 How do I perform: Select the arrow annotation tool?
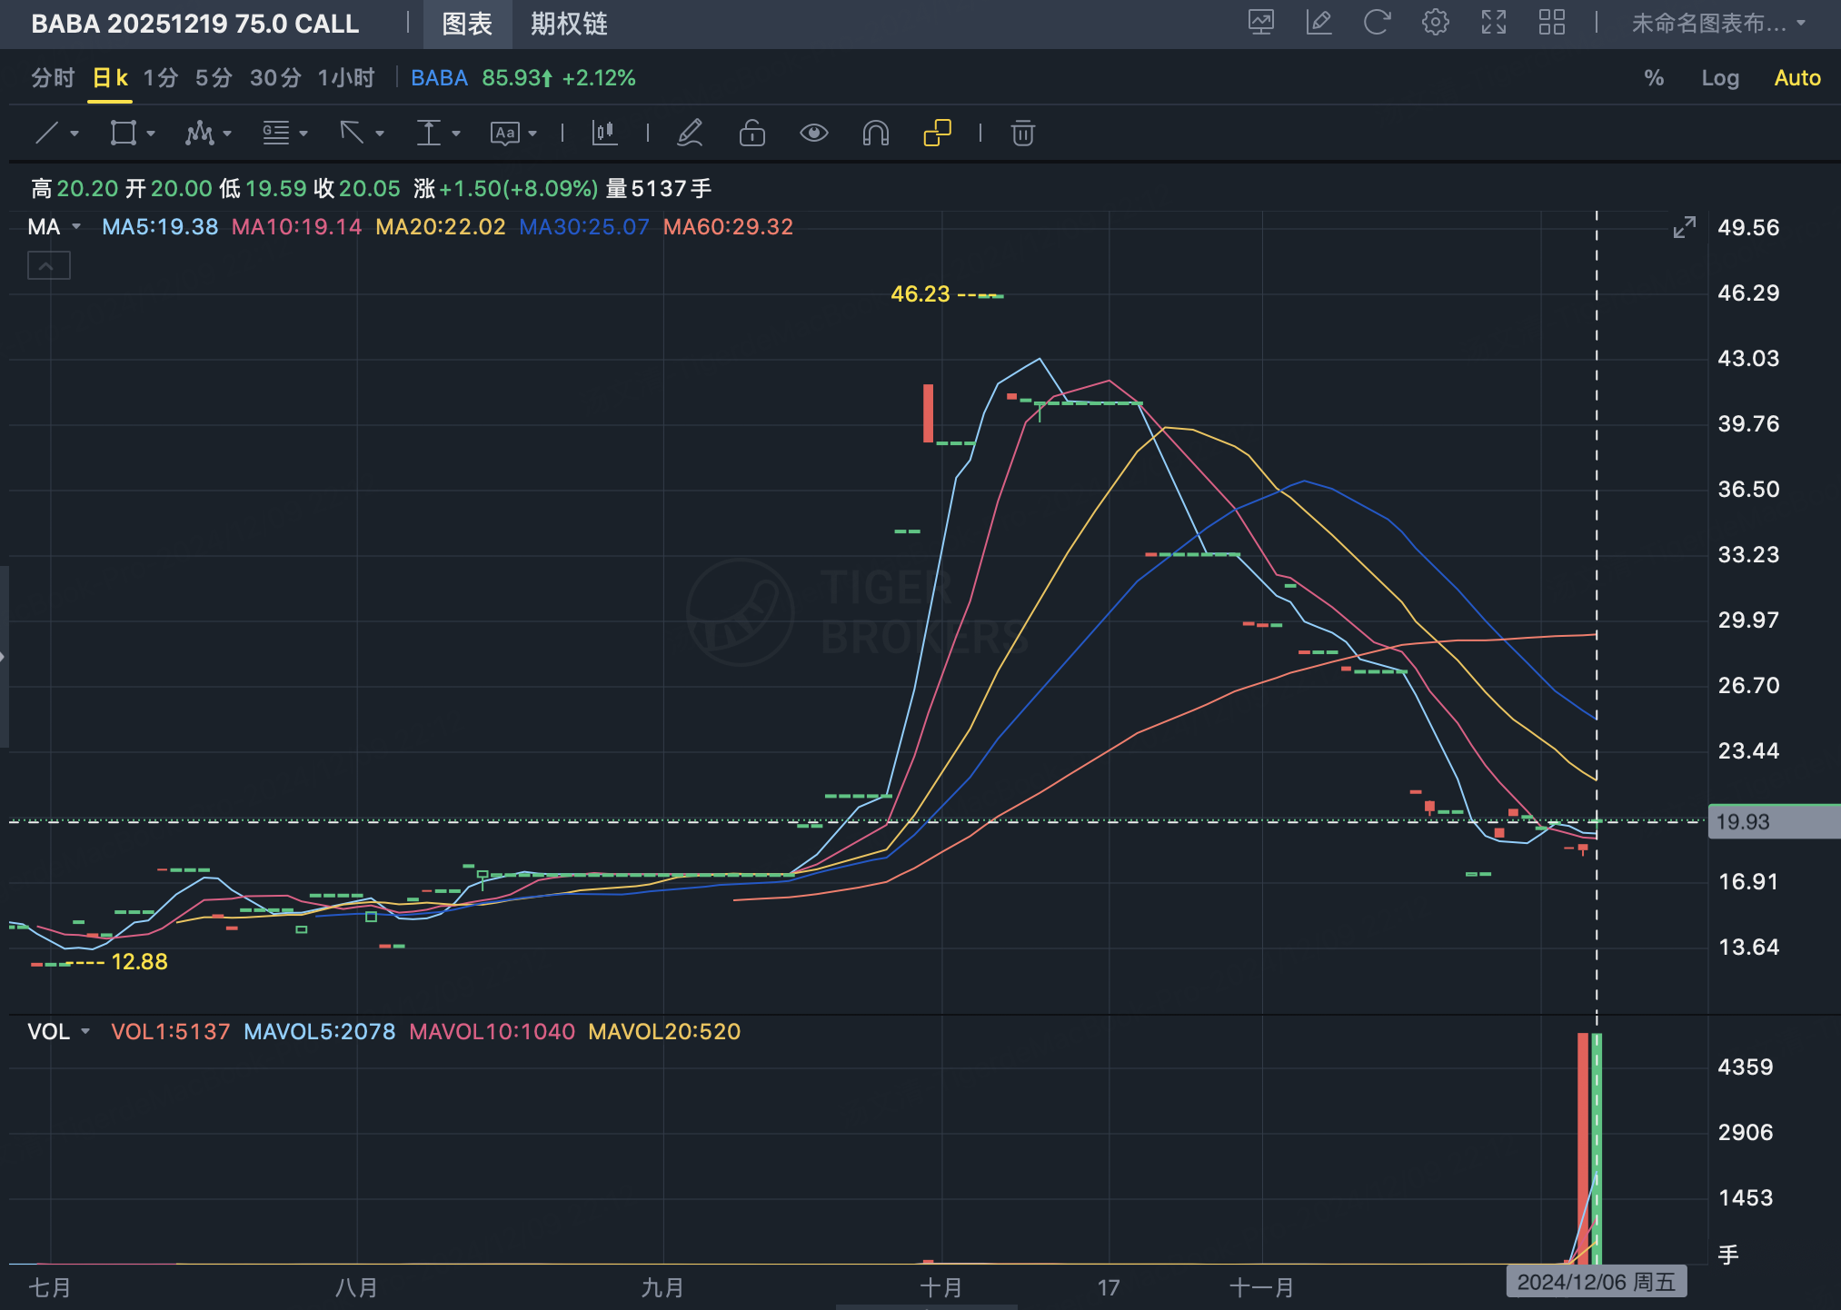click(352, 134)
